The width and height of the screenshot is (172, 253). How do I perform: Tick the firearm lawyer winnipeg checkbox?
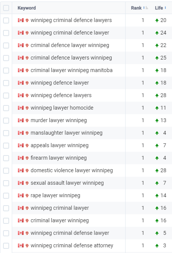click(6, 158)
